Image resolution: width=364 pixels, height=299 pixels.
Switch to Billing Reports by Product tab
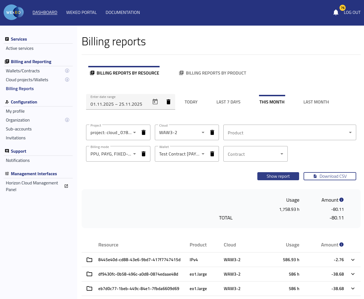213,73
